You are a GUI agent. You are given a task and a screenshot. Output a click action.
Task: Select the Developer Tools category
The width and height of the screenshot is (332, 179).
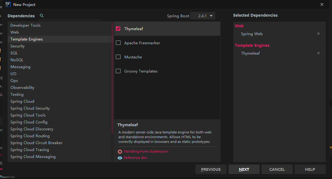25,25
